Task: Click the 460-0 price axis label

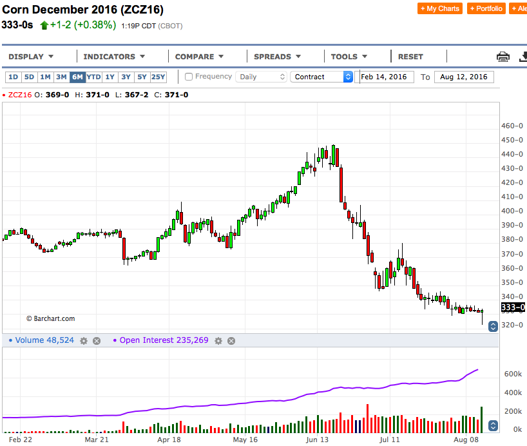Action: 512,126
